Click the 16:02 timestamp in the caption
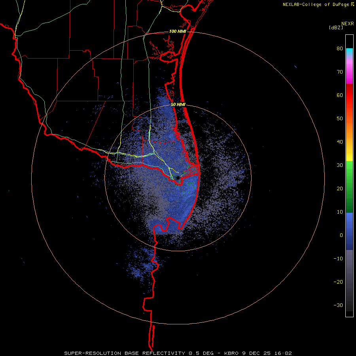The width and height of the screenshot is (356, 356). (284, 353)
